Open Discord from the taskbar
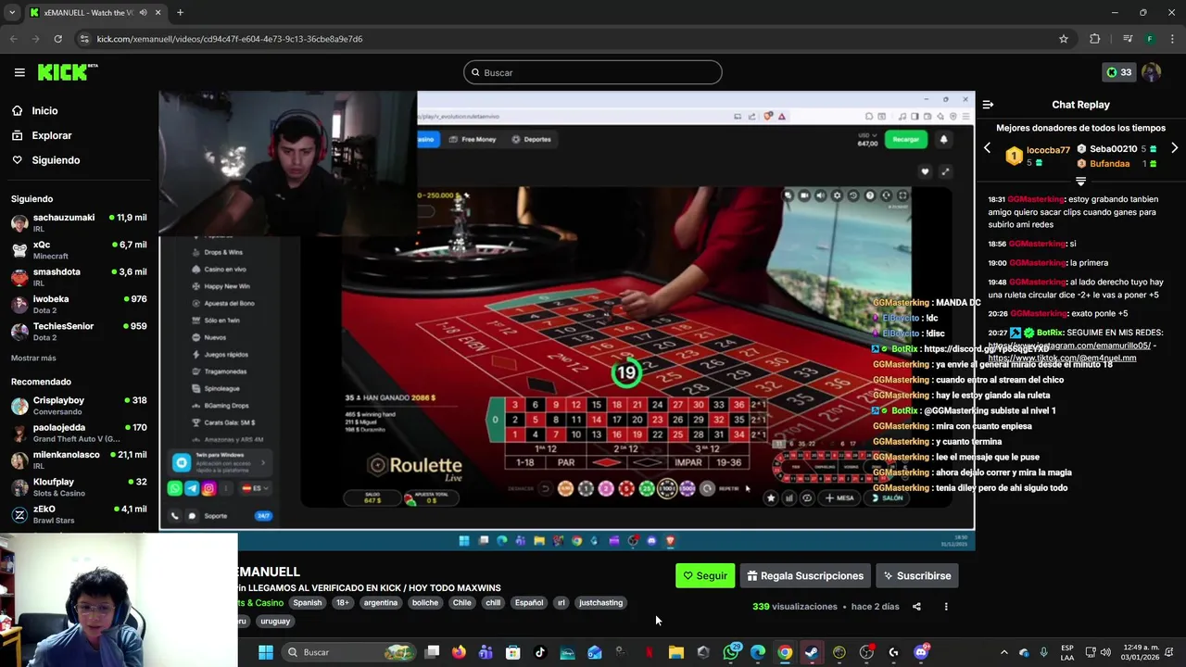The image size is (1186, 667). (x=921, y=652)
